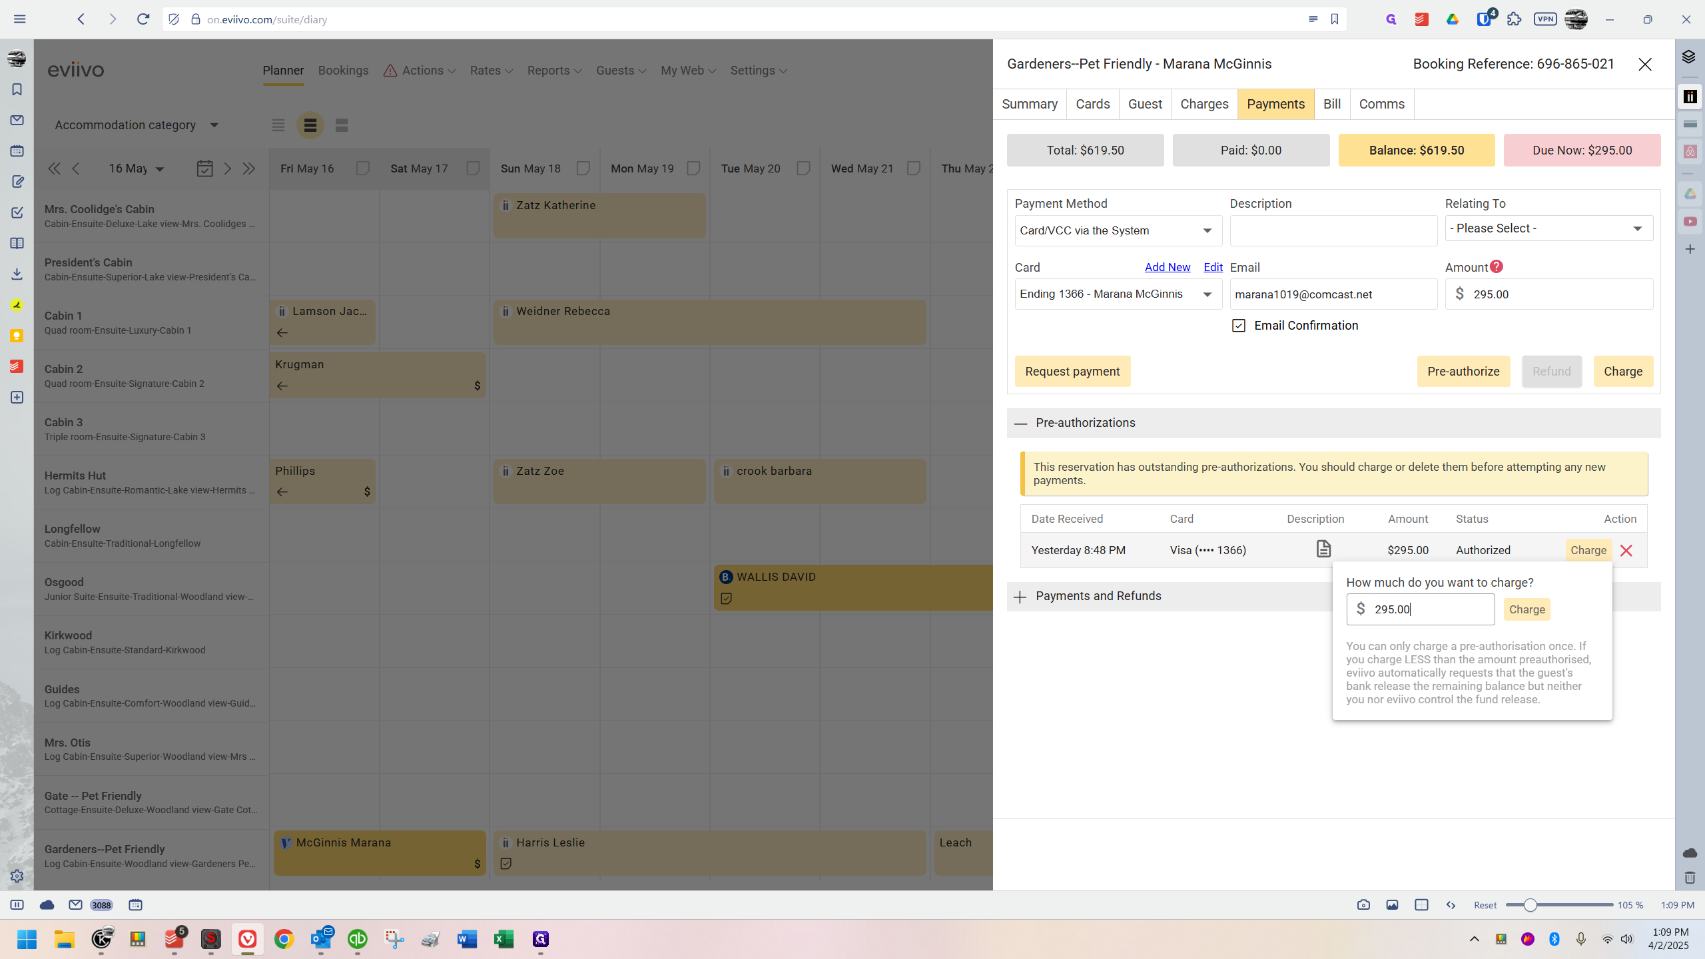Click the Amount help question mark icon
This screenshot has height=959, width=1705.
point(1496,266)
